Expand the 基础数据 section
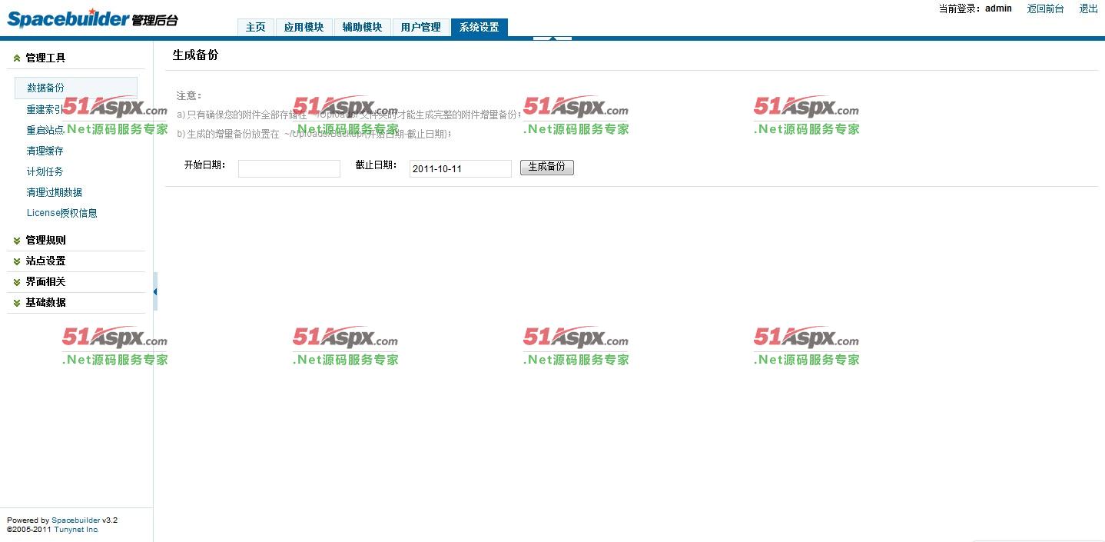This screenshot has height=542, width=1105. [75, 302]
